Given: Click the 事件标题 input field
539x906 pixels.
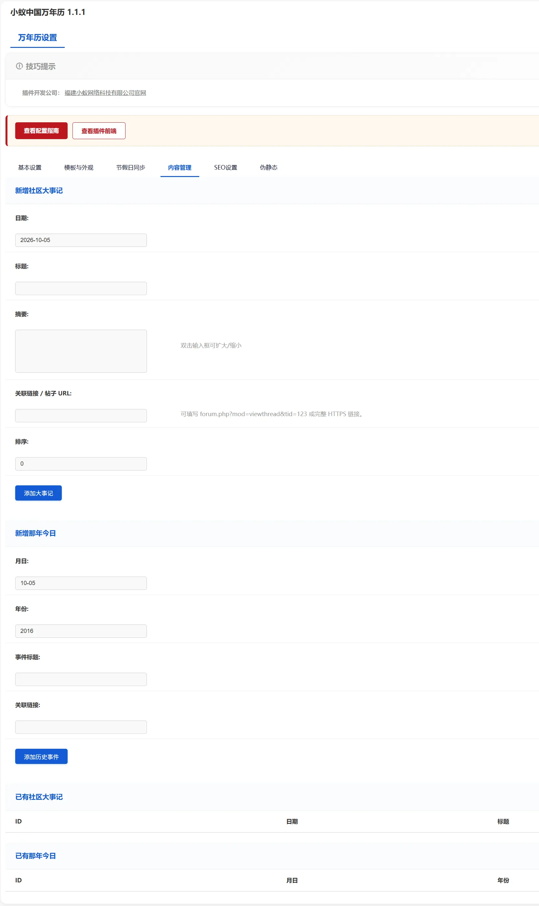Looking at the screenshot, I should [81, 679].
